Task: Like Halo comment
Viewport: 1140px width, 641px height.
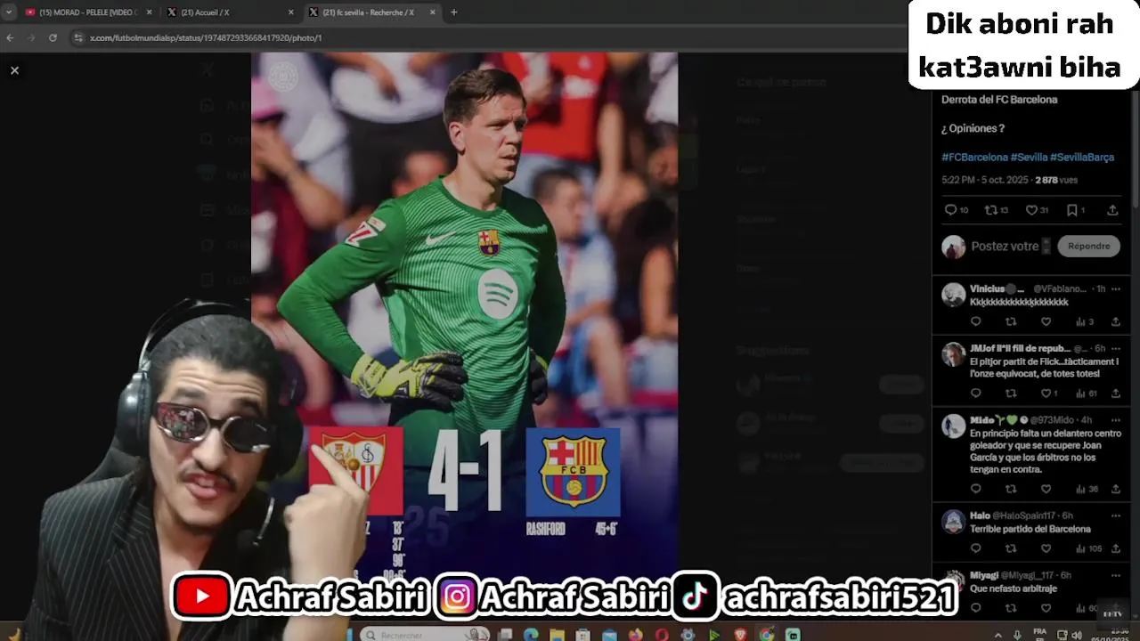Action: point(1046,548)
